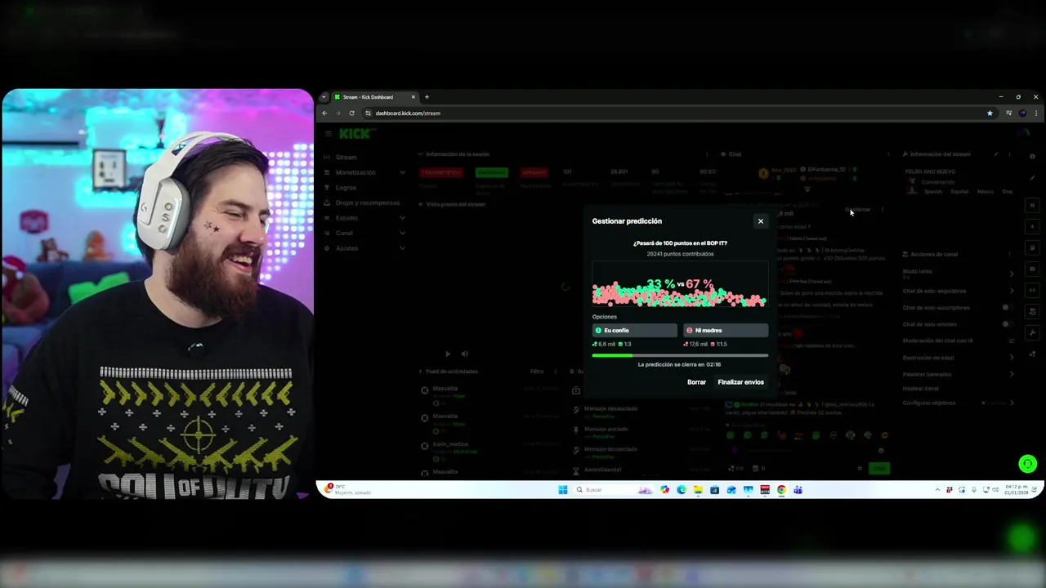Open Copilot from the taskbar
1046x588 pixels.
664,490
